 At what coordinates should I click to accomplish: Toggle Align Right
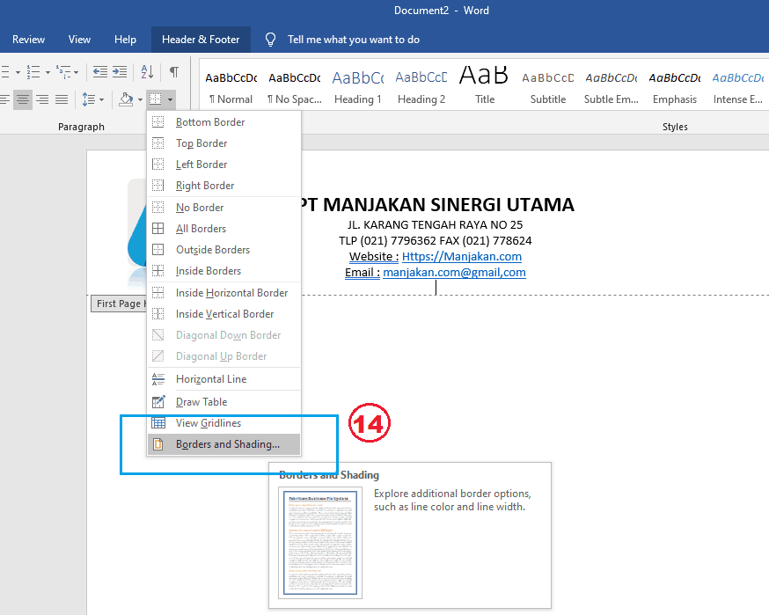[42, 99]
